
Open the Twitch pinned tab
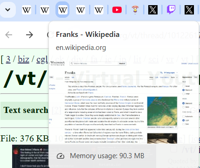click(x=171, y=10)
